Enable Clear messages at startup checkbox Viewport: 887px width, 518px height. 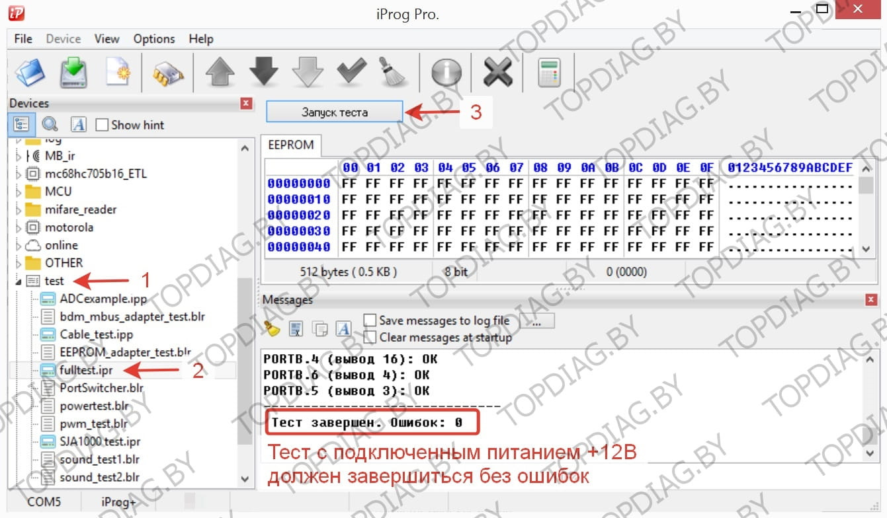point(370,338)
